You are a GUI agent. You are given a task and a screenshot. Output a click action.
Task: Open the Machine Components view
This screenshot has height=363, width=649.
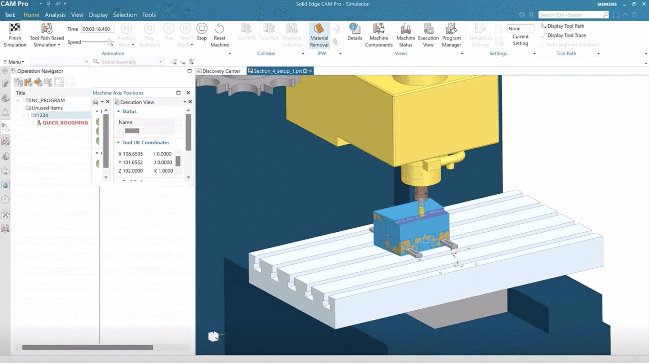pos(378,29)
